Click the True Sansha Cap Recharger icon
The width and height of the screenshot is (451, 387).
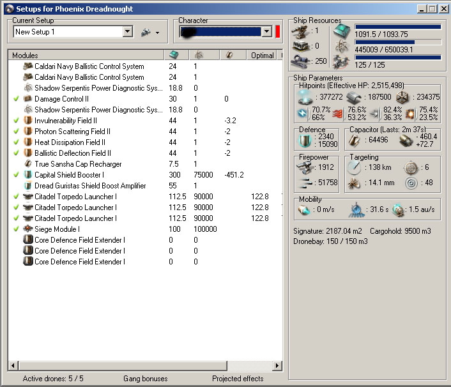(x=28, y=164)
